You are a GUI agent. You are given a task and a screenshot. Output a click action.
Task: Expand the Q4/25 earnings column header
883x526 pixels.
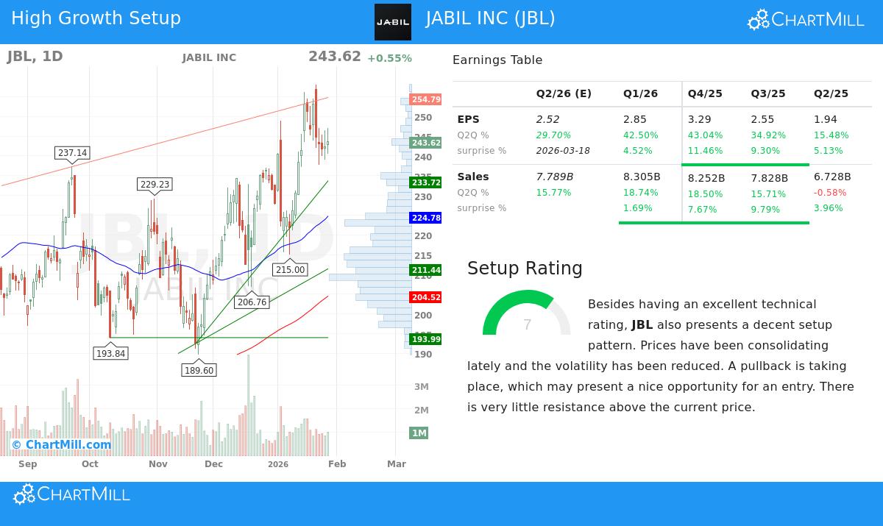pos(705,93)
